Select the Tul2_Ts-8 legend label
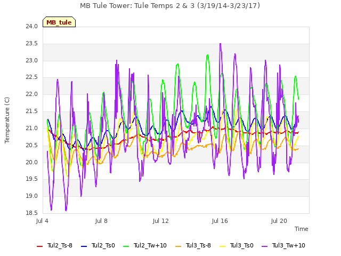 point(60,245)
